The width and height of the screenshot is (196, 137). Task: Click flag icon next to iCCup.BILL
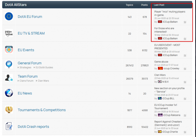tap(160, 98)
